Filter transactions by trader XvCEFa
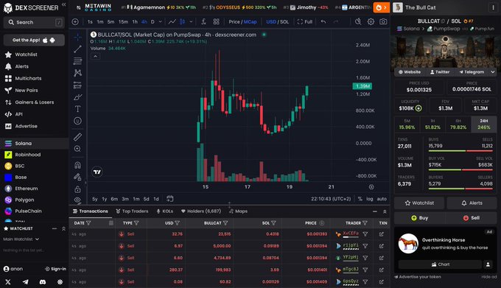501x288 pixels. click(x=365, y=234)
